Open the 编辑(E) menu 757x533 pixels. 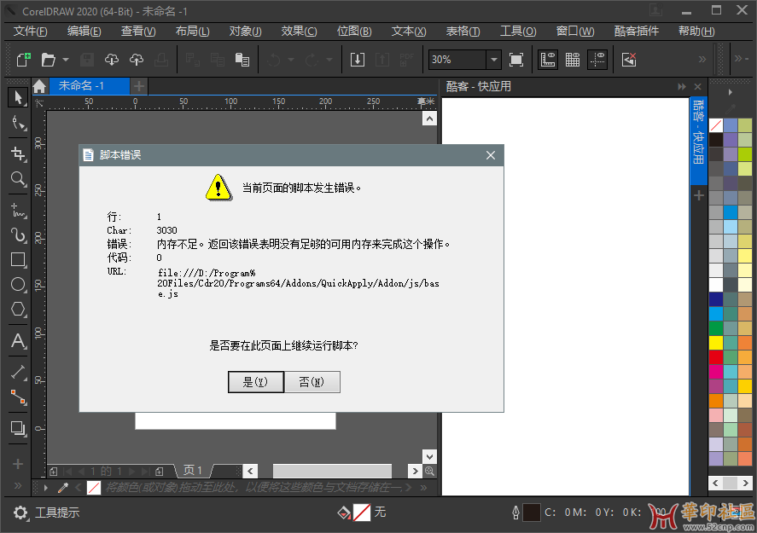coord(84,32)
